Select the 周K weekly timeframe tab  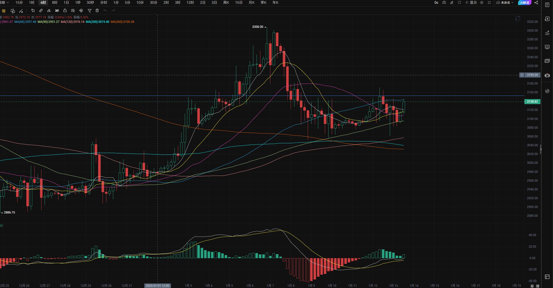(x=226, y=3)
